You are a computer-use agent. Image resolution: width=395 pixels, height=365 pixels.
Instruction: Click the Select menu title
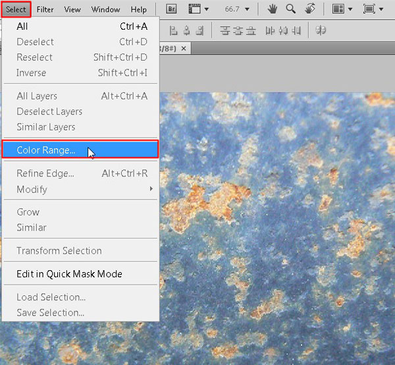click(x=16, y=10)
